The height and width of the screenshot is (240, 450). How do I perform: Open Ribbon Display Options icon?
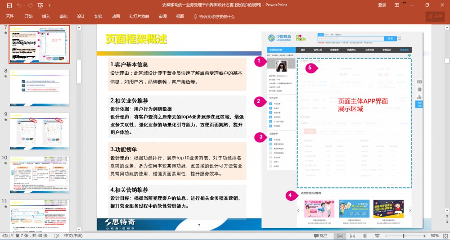tap(397, 5)
